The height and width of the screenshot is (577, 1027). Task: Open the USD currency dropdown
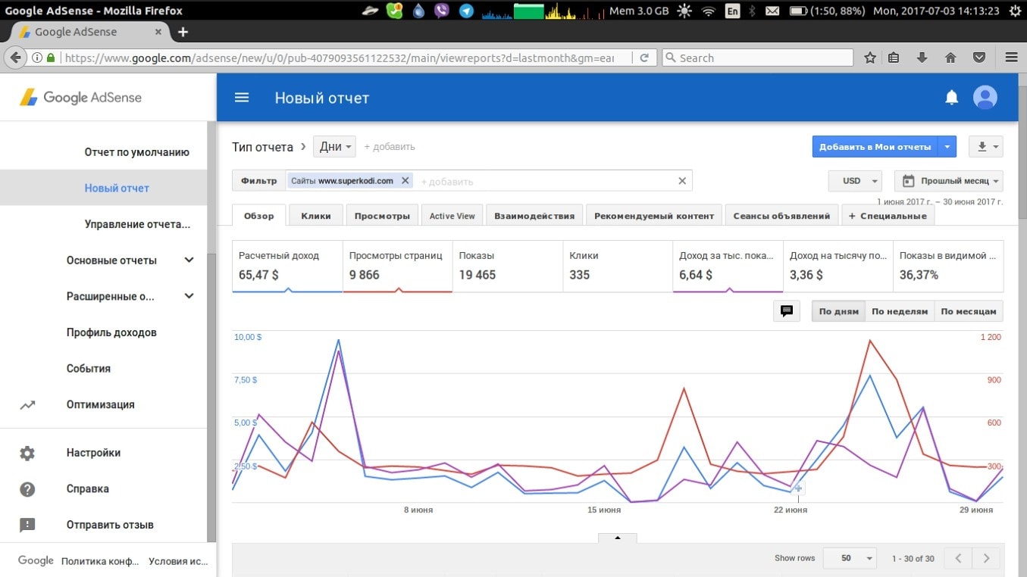855,181
